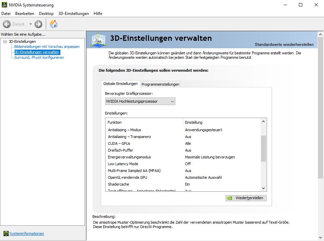Select 3D-Einstellungen verwalten tree item

pyautogui.click(x=37, y=52)
